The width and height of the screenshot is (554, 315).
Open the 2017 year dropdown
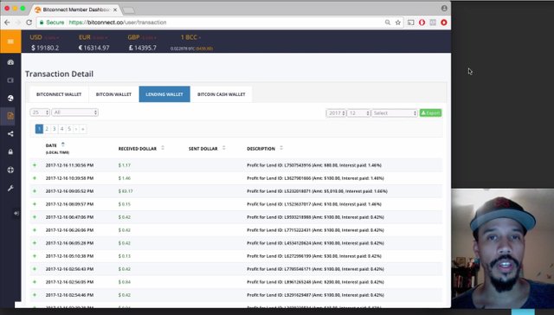pyautogui.click(x=336, y=113)
